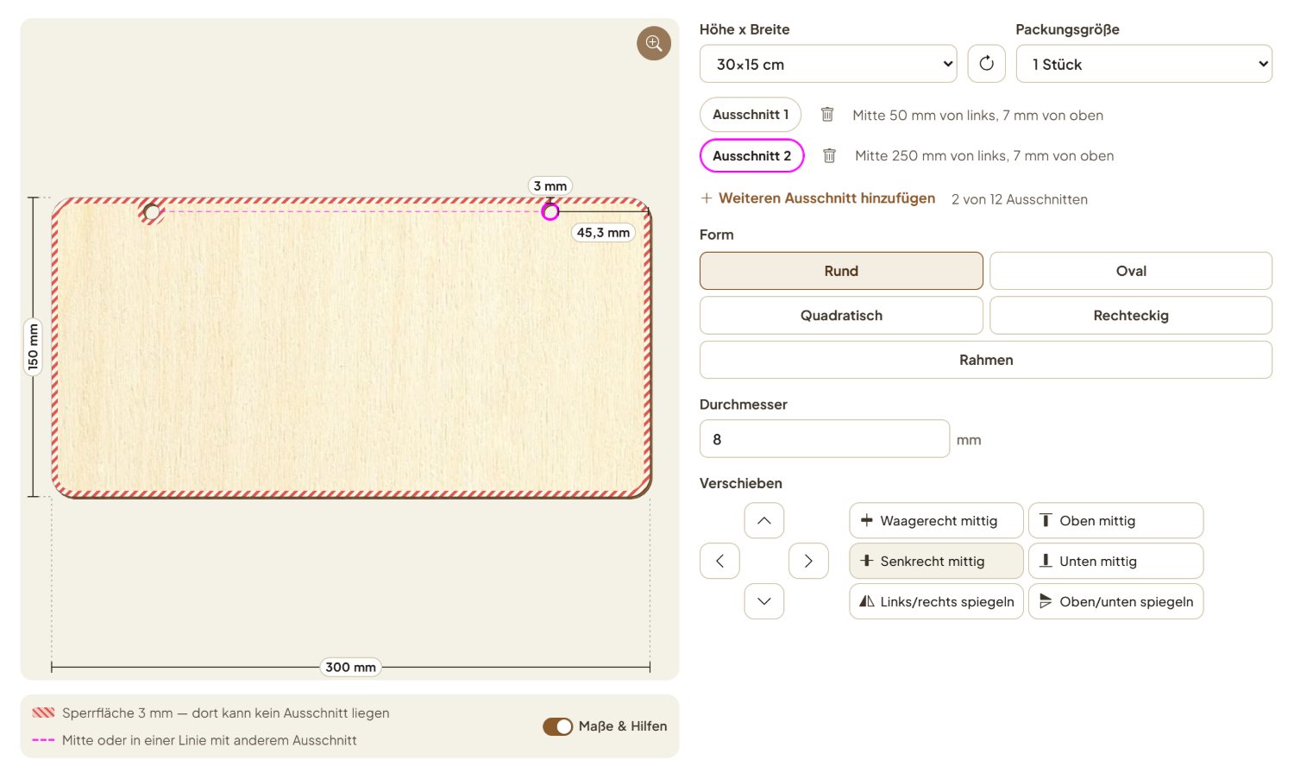The height and width of the screenshot is (766, 1294).
Task: Click Weiteren Ausschnitt hinzufügen link
Action: pos(818,198)
